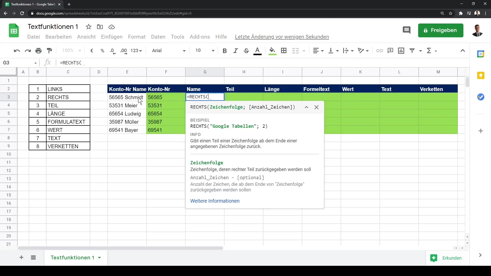
Task: Open the zoom 100% dropdown
Action: point(72,51)
